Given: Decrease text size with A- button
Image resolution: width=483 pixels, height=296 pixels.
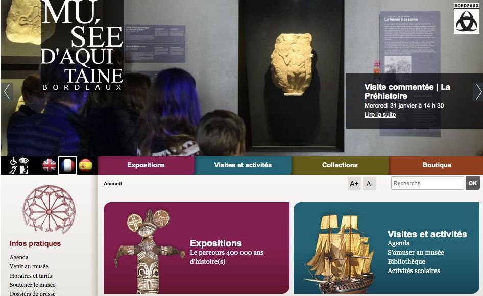Looking at the screenshot, I should point(370,184).
